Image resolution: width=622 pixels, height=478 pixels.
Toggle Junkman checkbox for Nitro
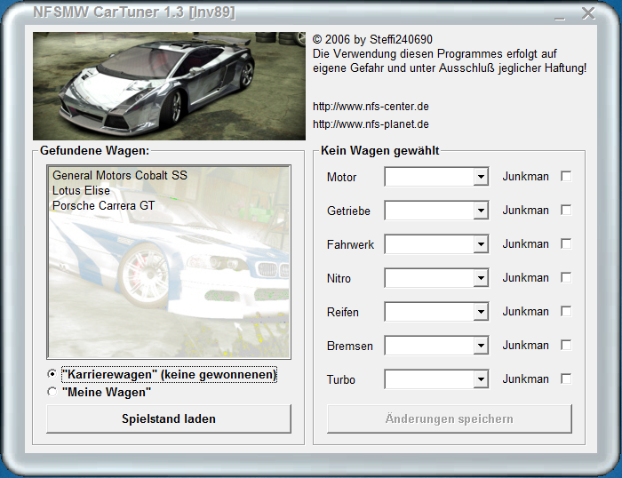click(x=566, y=277)
